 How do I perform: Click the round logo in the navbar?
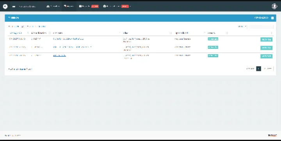[5, 6]
